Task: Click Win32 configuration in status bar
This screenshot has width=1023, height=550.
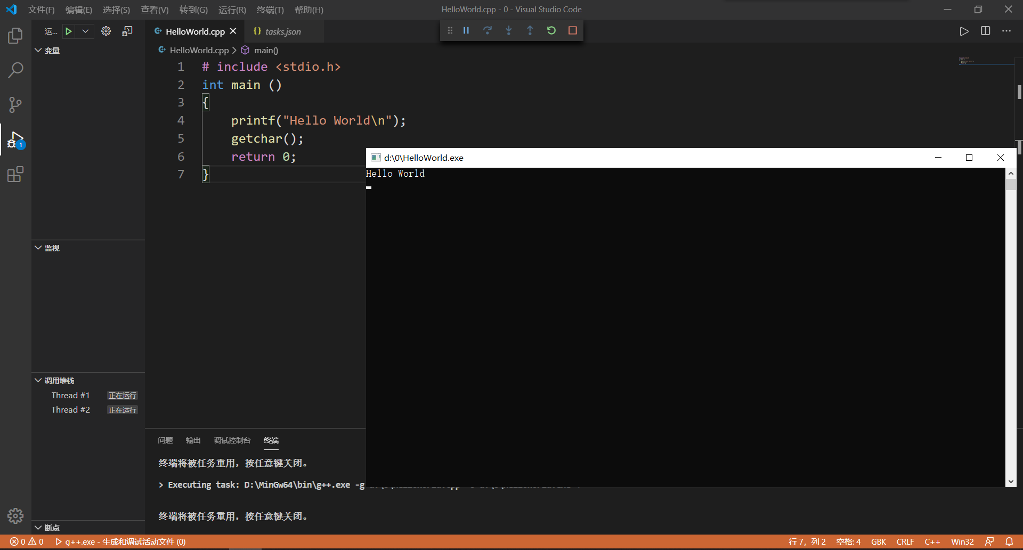Action: click(962, 541)
